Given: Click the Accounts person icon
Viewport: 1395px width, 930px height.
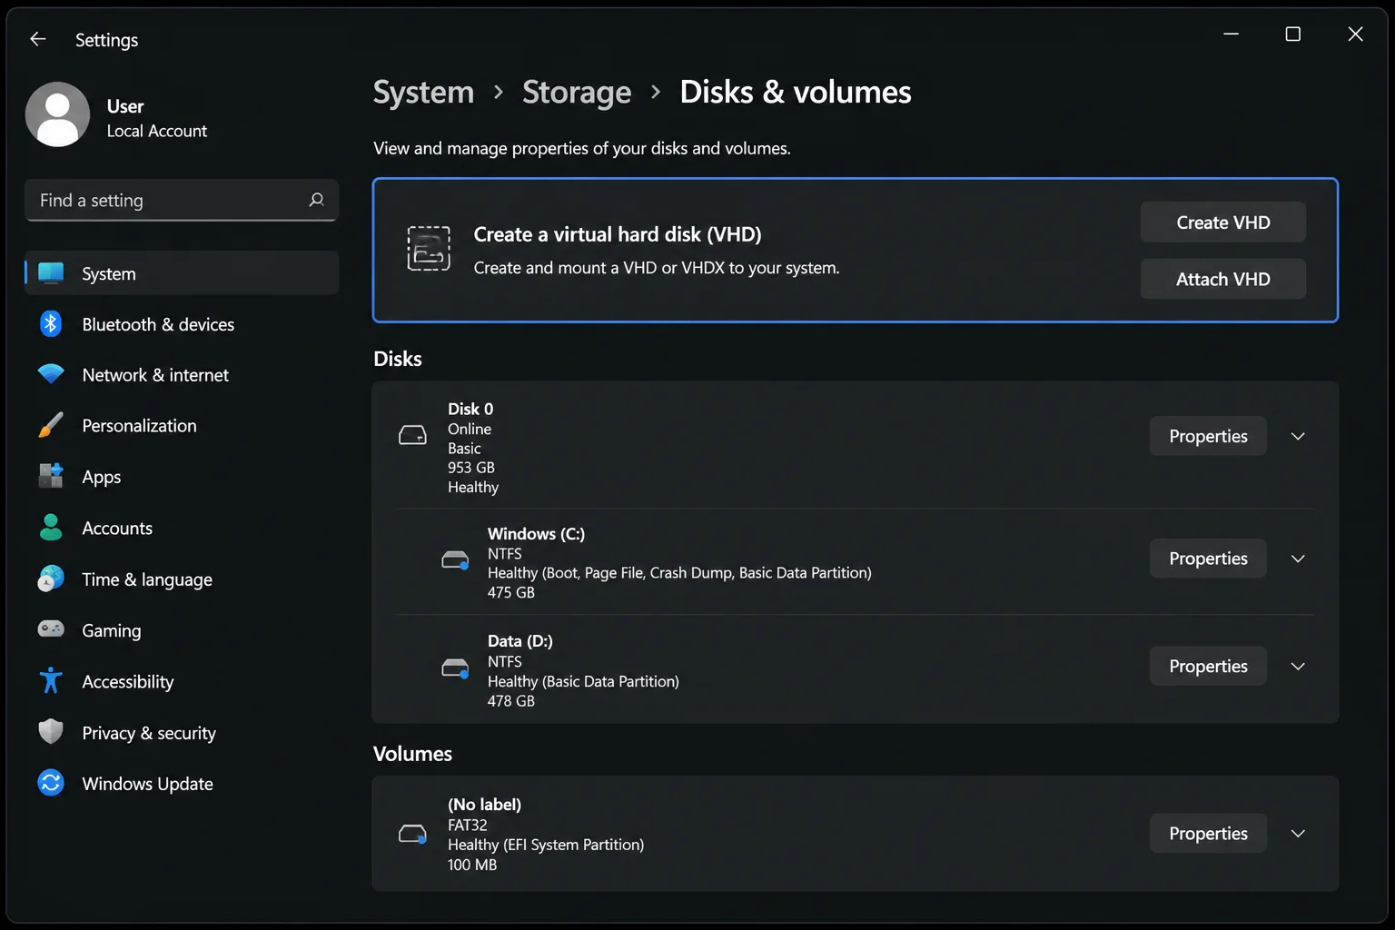Looking at the screenshot, I should [51, 528].
